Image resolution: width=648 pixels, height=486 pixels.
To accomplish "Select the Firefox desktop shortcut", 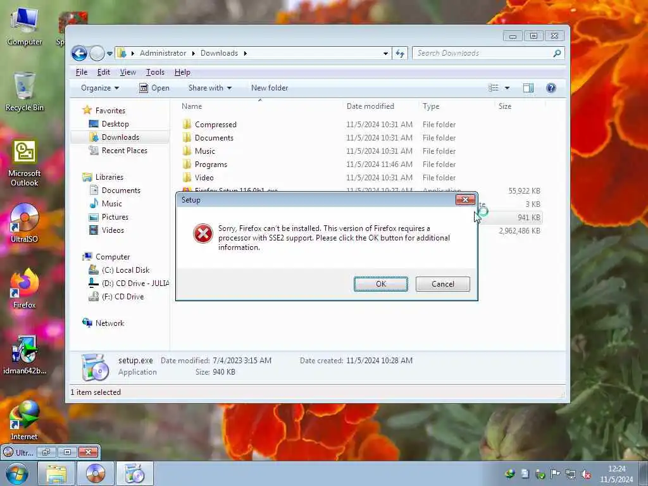I will (25, 289).
